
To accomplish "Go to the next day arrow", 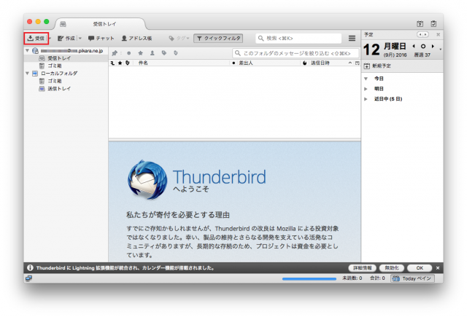I will pos(433,46).
